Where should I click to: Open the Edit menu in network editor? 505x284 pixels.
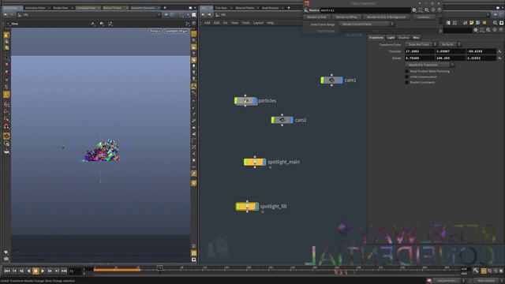point(217,23)
